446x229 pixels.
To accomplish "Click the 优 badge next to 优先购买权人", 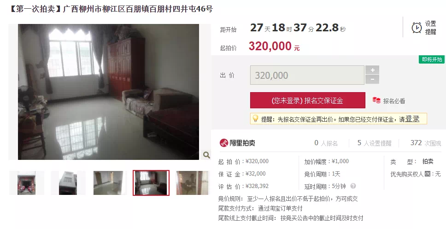I will [x=428, y=174].
